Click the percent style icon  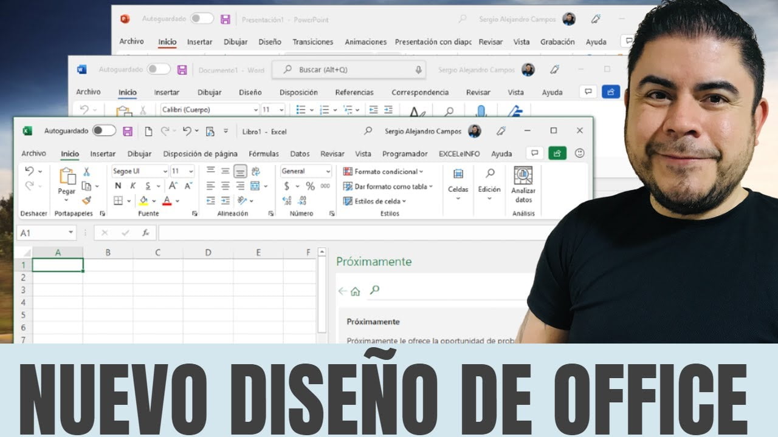310,186
